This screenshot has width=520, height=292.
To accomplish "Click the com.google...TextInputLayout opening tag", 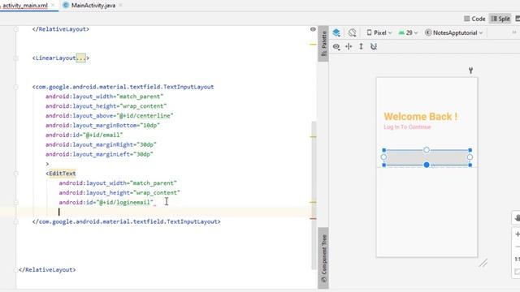I will pos(123,87).
